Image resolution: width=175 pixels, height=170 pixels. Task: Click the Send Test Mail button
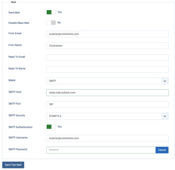click(13, 165)
